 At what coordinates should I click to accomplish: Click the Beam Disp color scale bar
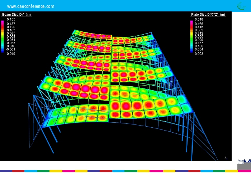[3, 36]
